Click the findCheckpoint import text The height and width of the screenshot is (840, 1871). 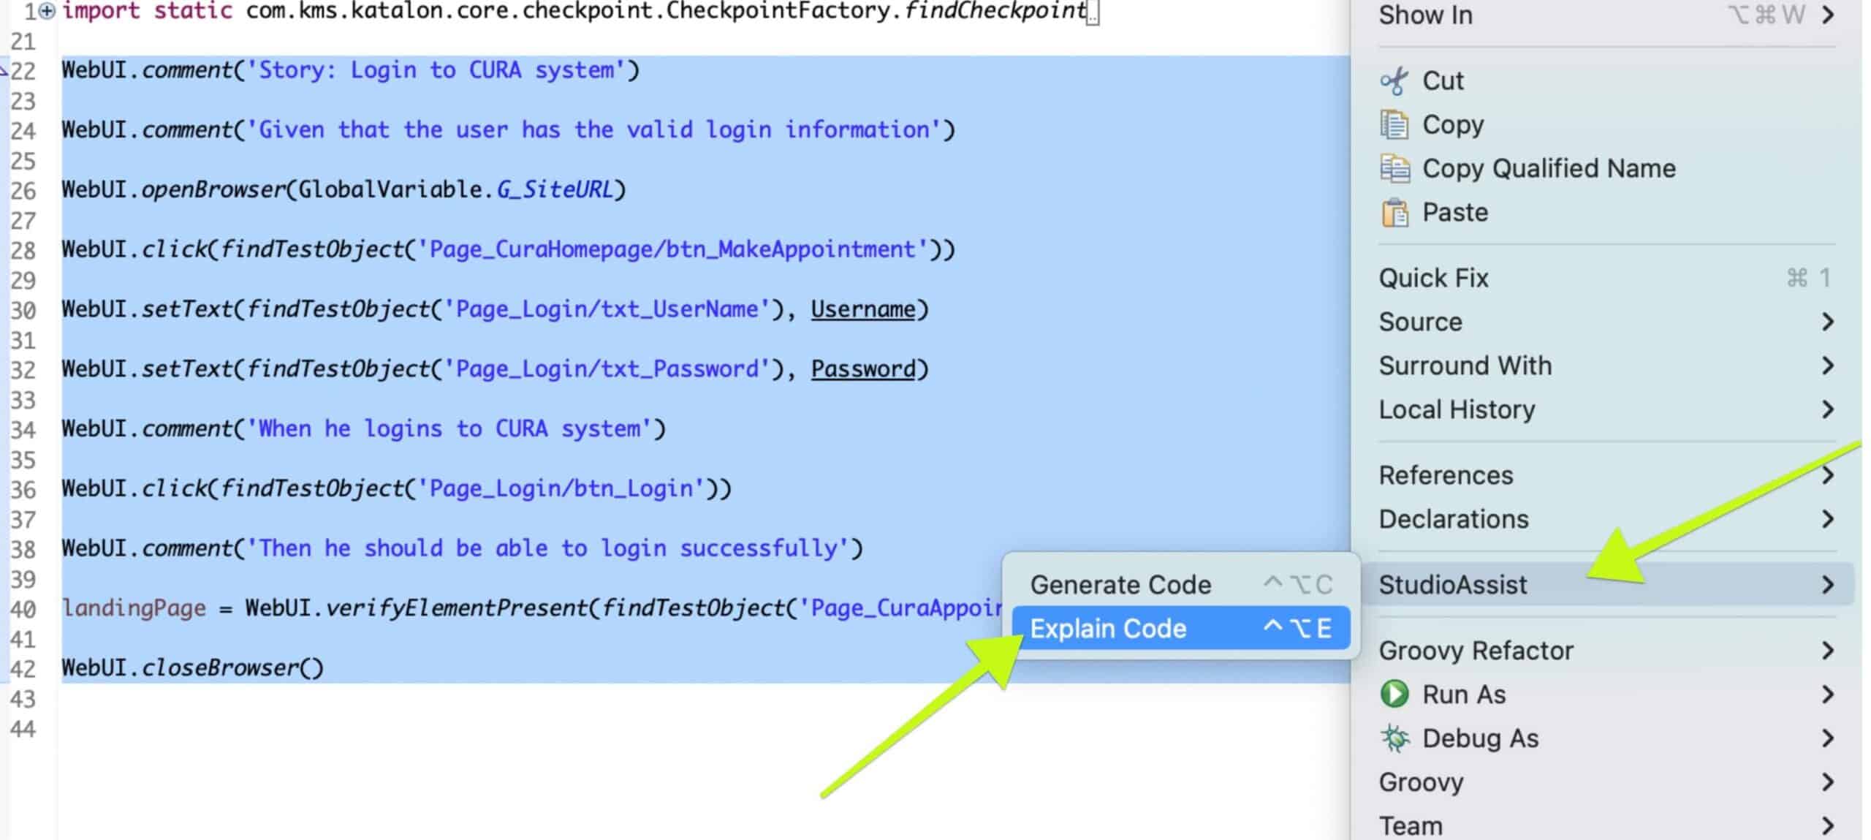tap(996, 11)
